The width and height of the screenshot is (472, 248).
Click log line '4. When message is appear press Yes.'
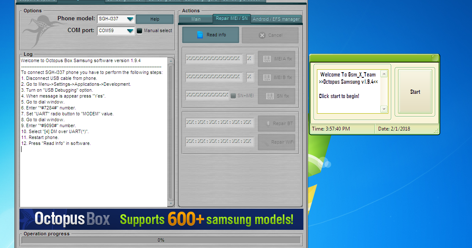(x=63, y=96)
